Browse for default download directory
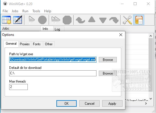The width and height of the screenshot is (156, 113). click(108, 73)
